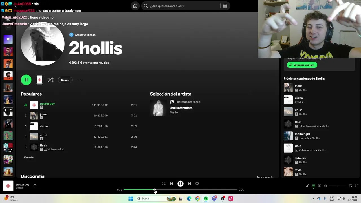Open the tray microphone icon

tap(325, 198)
